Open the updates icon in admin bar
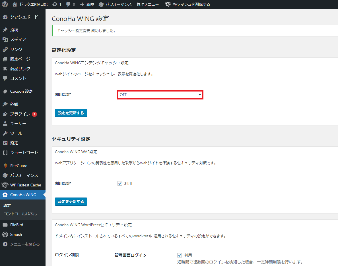The image size is (338, 266). 55,4
